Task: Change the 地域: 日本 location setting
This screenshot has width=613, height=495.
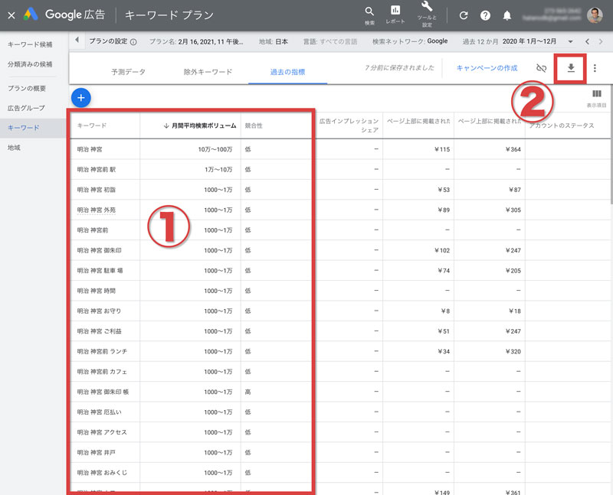Action: click(x=274, y=41)
